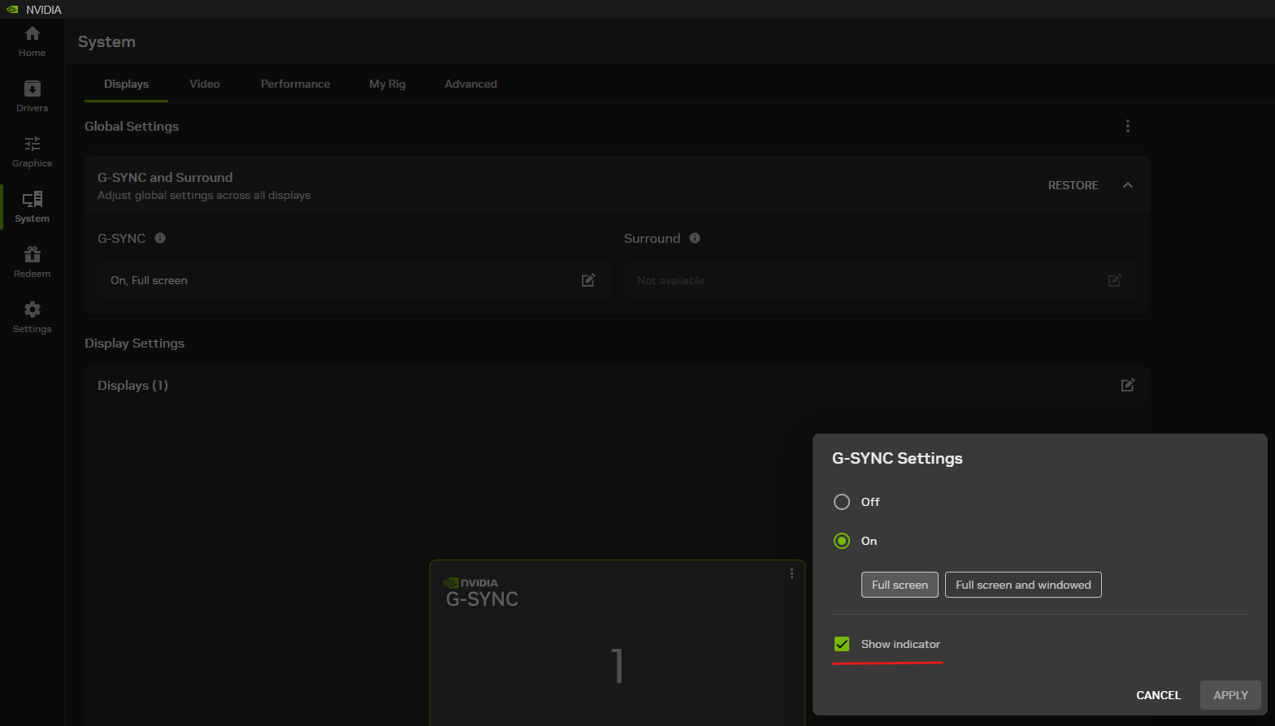The image size is (1275, 726).
Task: Select the display 1 thumbnail
Action: coord(618,642)
